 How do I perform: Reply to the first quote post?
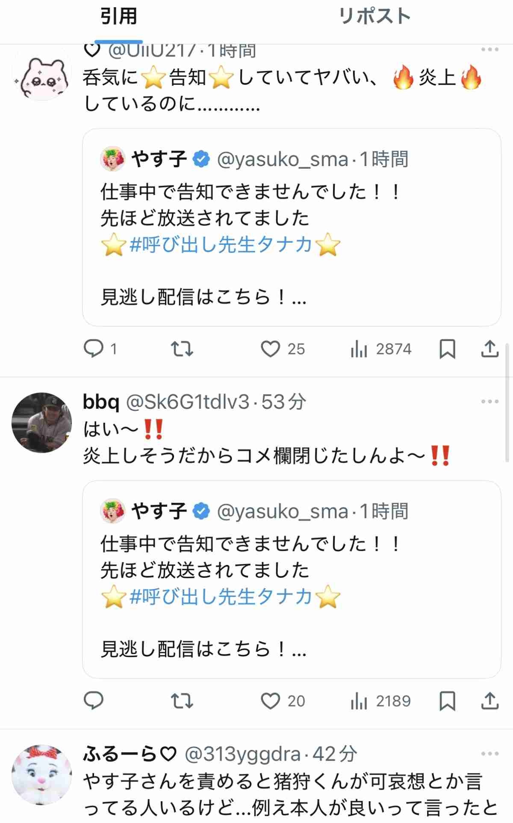coord(94,349)
